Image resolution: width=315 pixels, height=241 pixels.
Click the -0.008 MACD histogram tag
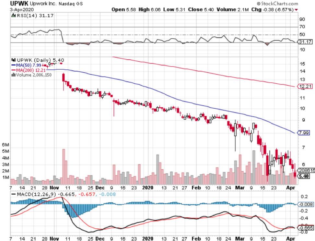(306, 204)
